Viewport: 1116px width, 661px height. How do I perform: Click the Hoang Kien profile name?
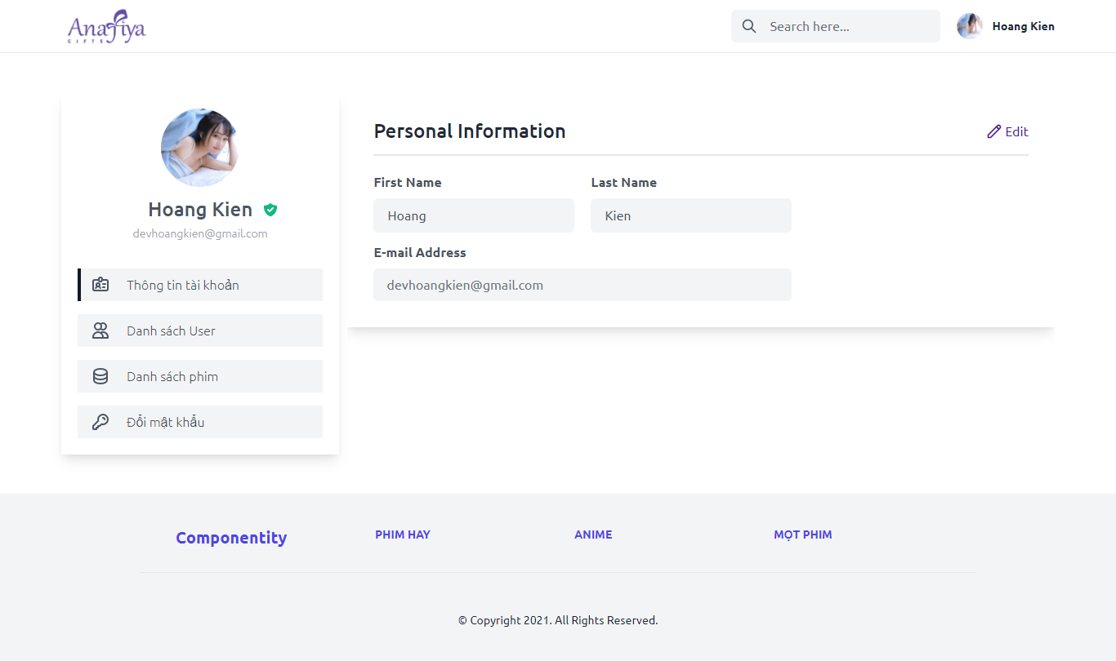tap(200, 210)
